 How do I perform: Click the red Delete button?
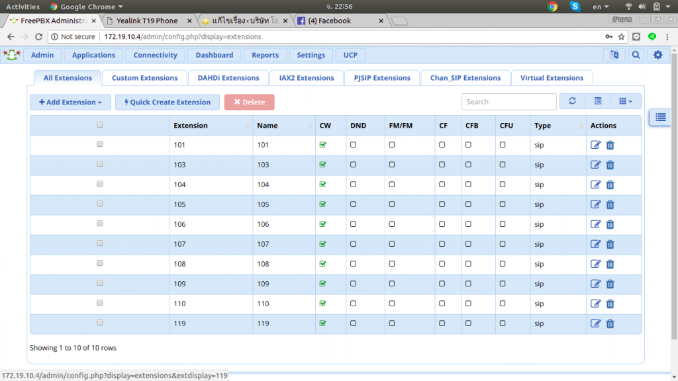[249, 102]
